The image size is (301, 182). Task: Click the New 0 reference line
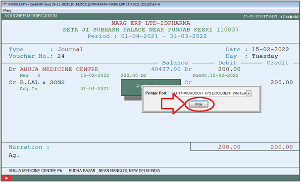pos(30,75)
